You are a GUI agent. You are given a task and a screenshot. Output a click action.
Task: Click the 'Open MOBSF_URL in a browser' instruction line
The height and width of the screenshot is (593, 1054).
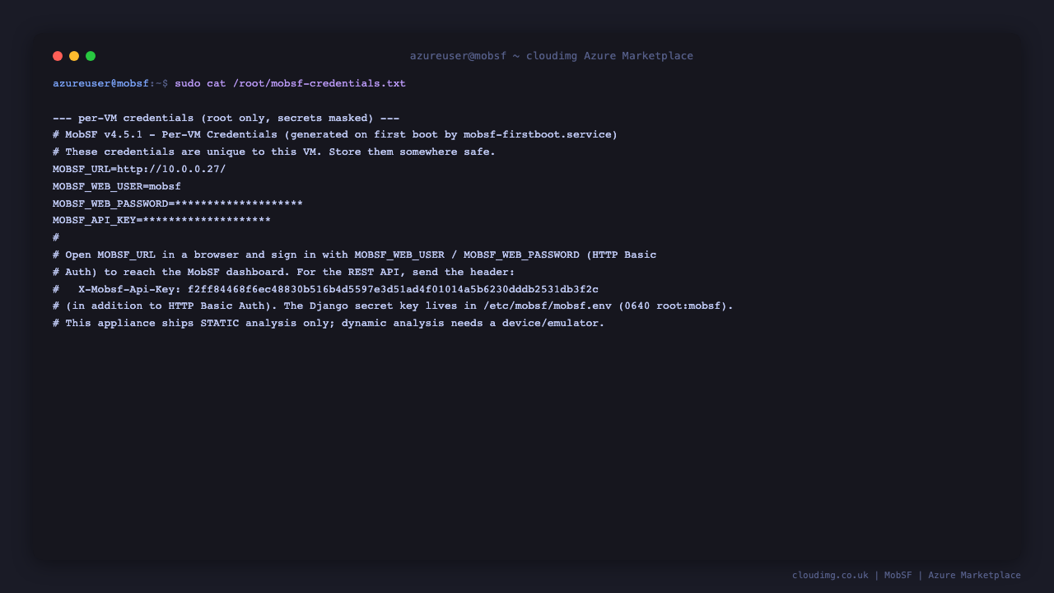pyautogui.click(x=355, y=255)
